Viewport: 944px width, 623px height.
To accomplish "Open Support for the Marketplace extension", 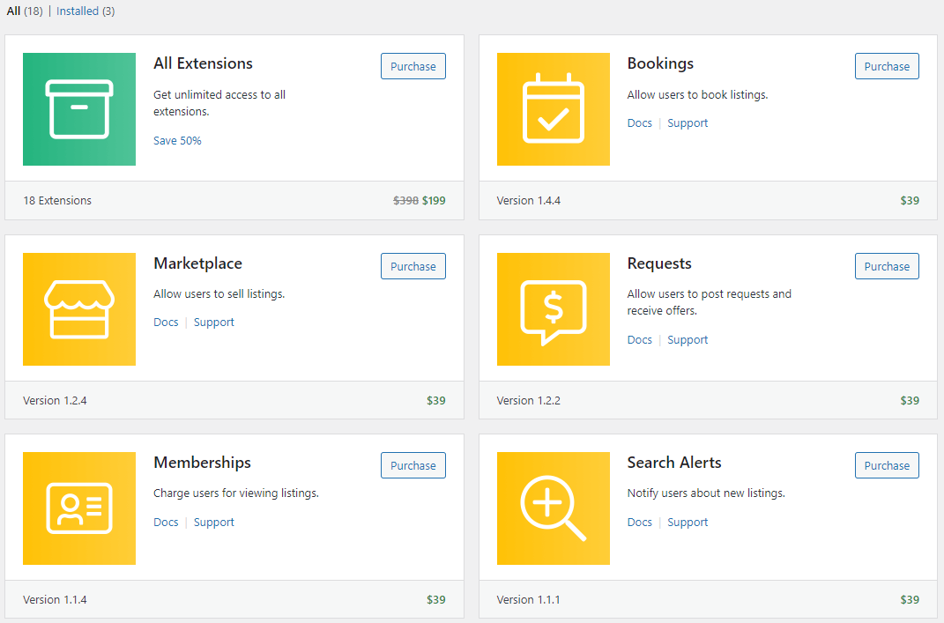I will 213,322.
